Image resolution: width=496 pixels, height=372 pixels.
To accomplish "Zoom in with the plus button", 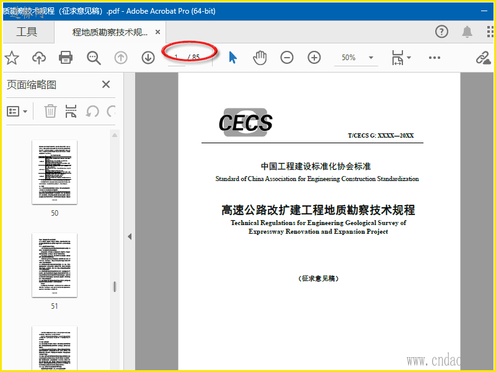I will [314, 58].
